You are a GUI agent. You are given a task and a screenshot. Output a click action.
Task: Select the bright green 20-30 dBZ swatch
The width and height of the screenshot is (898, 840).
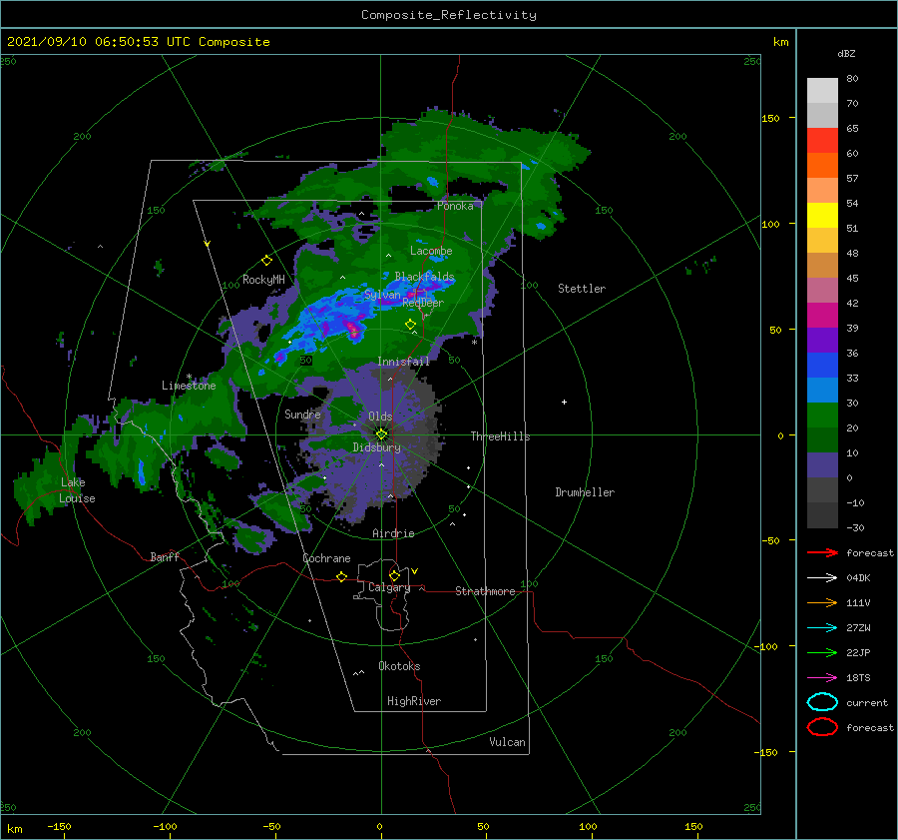tap(822, 416)
